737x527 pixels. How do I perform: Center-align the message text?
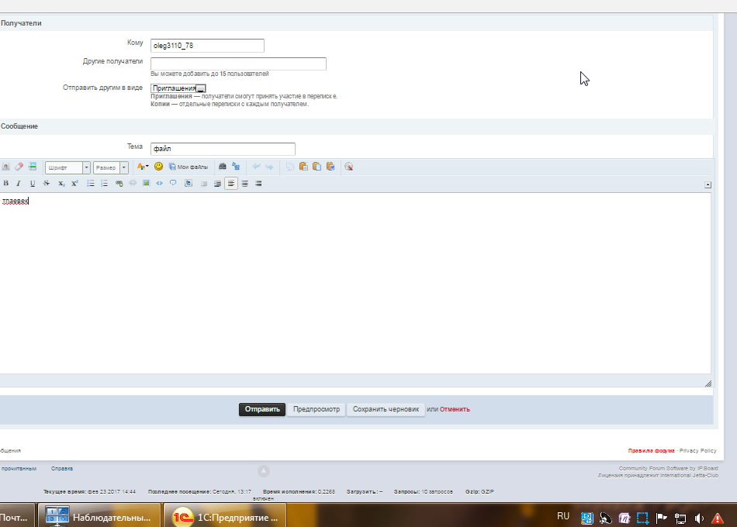[244, 184]
